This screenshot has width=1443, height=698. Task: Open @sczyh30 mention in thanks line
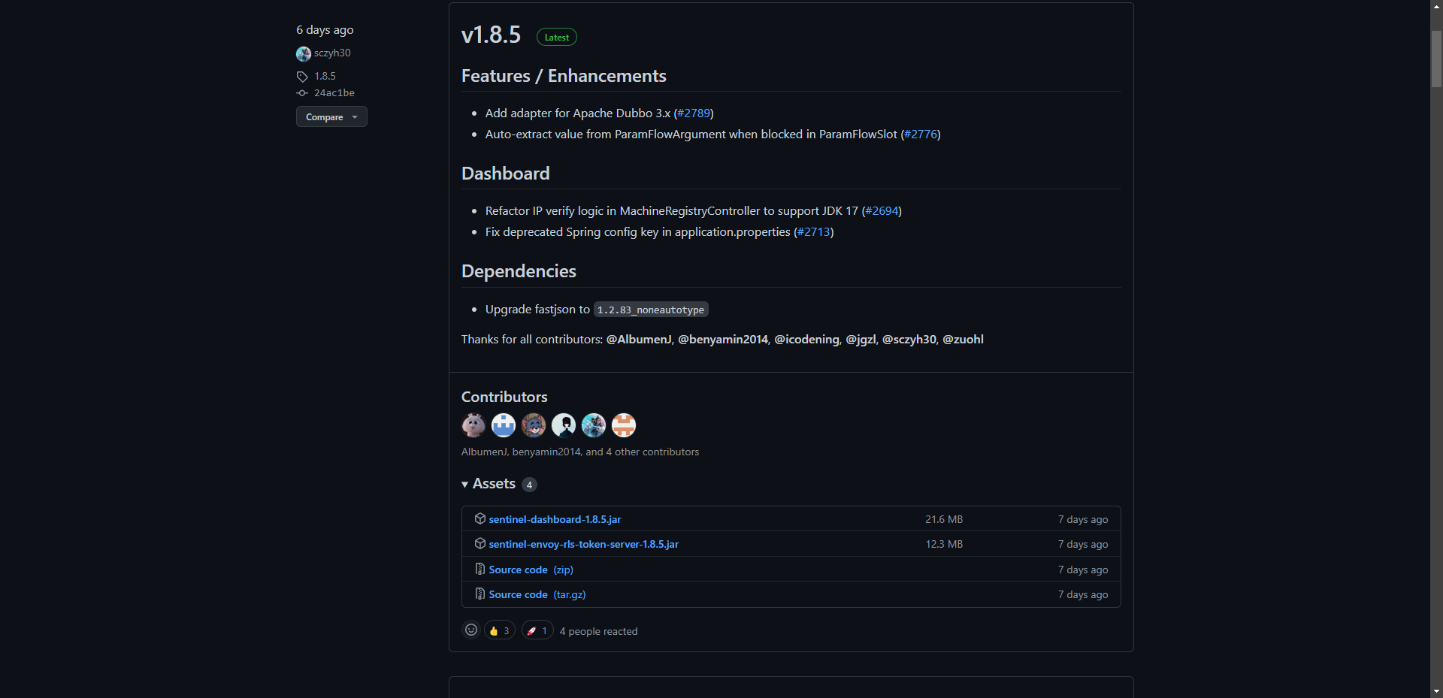pyautogui.click(x=909, y=339)
